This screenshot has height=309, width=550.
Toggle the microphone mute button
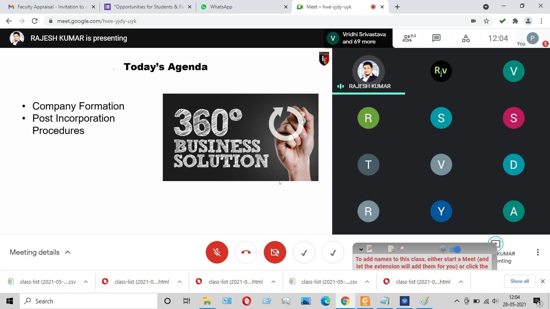(217, 252)
